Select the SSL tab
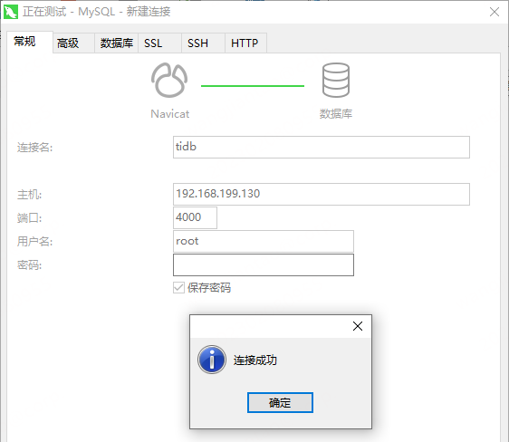 pos(159,43)
